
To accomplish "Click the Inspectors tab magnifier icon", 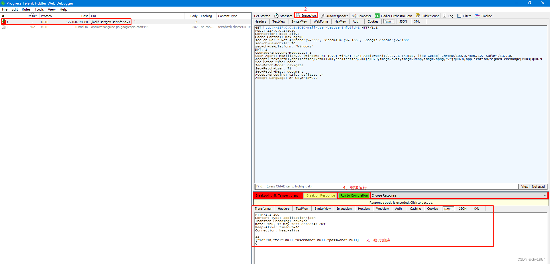I will pos(298,15).
